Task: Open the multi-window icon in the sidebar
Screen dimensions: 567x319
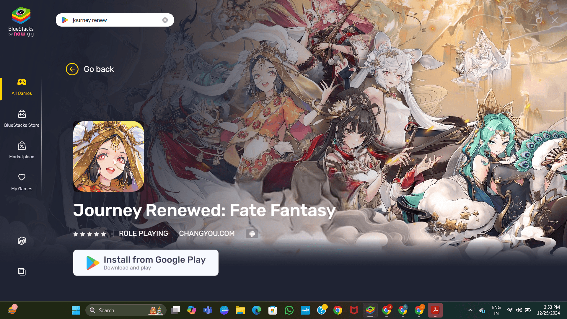Action: tap(22, 272)
